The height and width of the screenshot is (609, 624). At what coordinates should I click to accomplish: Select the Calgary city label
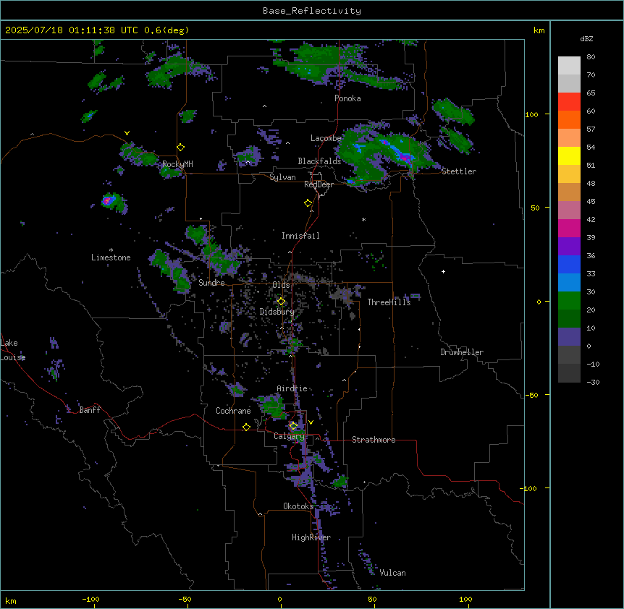pyautogui.click(x=289, y=436)
